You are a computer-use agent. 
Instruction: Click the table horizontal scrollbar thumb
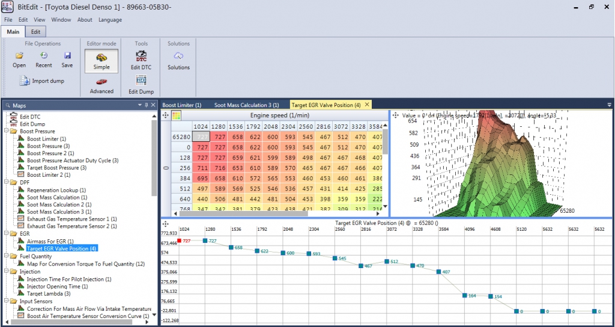coord(244,213)
